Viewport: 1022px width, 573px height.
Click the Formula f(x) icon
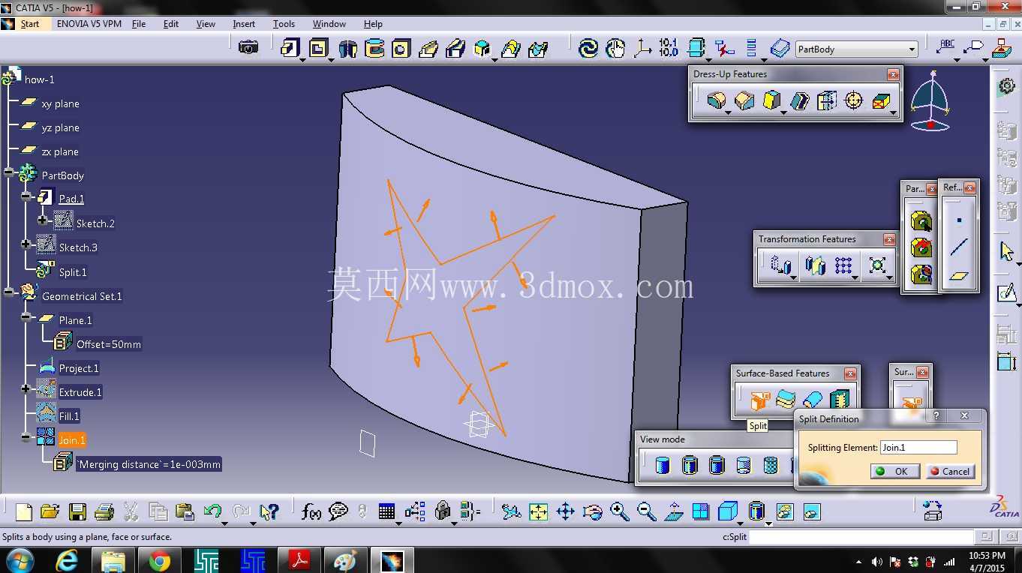tap(311, 511)
